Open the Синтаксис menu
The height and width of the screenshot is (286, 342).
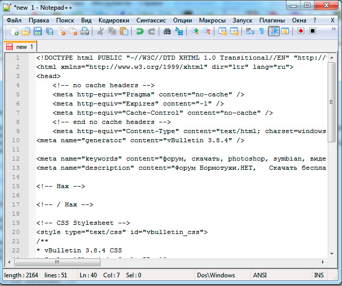151,20
